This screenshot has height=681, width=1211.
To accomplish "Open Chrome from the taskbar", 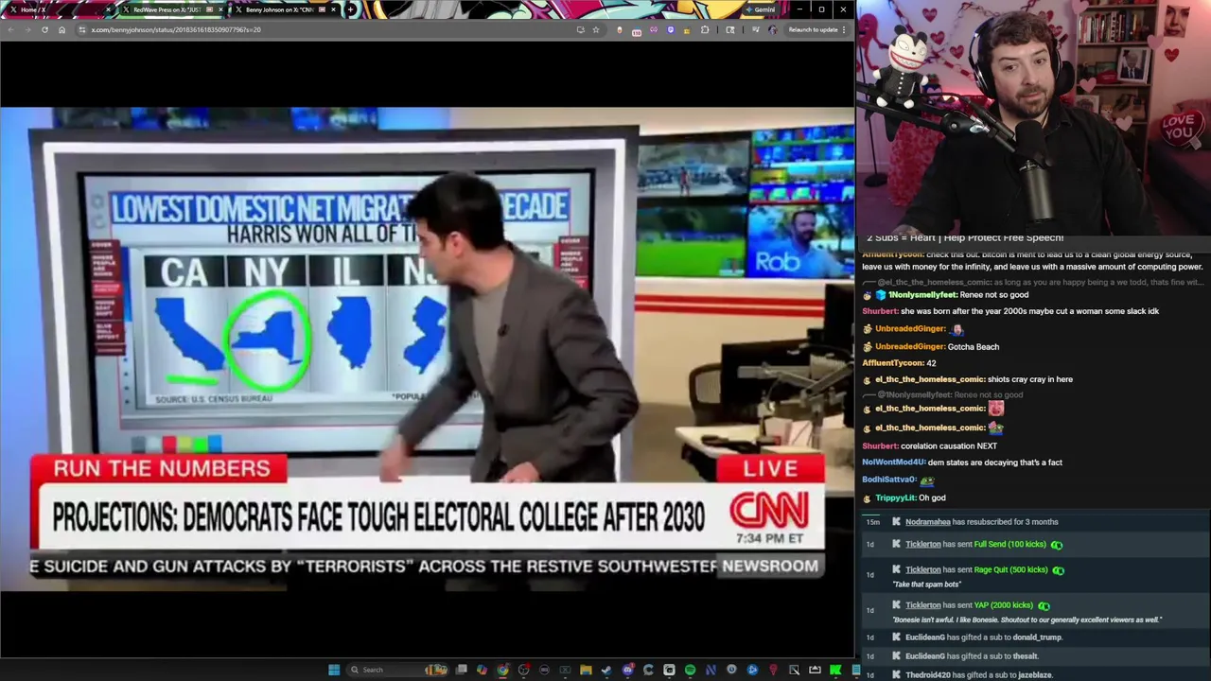I will [503, 670].
